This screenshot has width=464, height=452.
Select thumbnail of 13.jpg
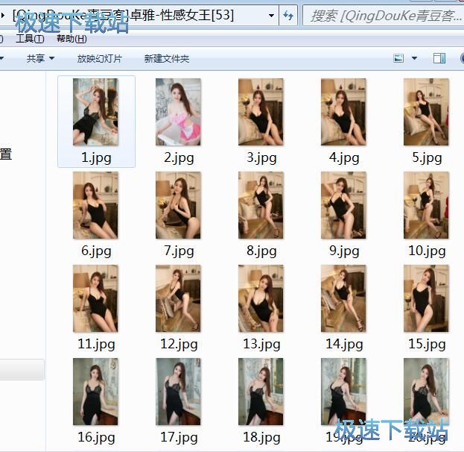261,298
